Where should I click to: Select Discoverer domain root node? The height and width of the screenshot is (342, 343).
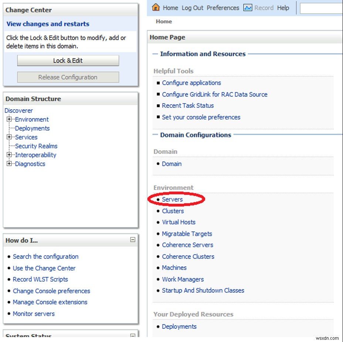click(18, 110)
